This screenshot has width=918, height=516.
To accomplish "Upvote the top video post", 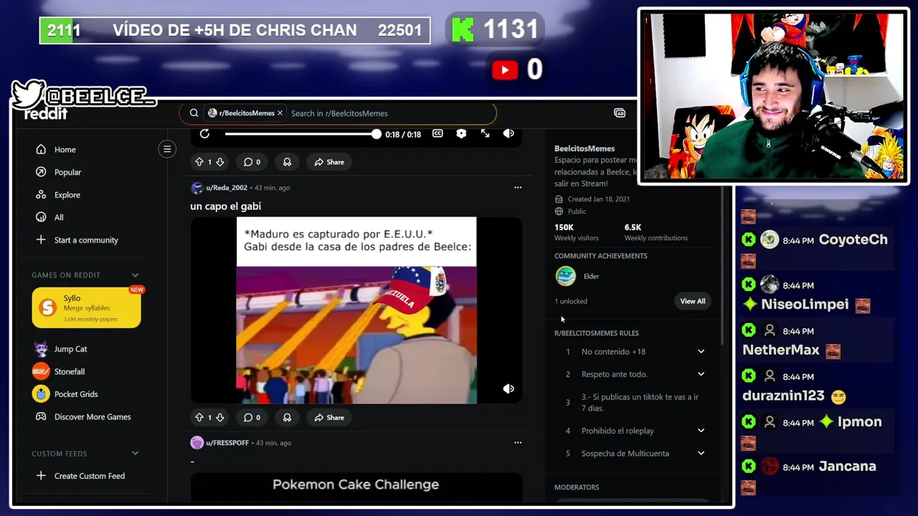I will pos(199,162).
